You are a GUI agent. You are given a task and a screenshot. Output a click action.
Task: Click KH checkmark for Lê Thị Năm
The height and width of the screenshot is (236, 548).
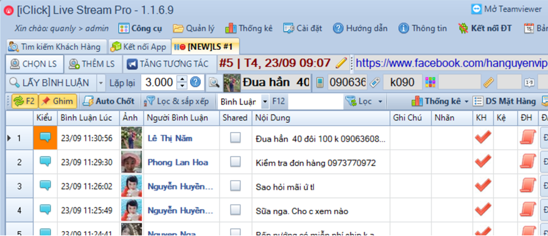point(483,137)
